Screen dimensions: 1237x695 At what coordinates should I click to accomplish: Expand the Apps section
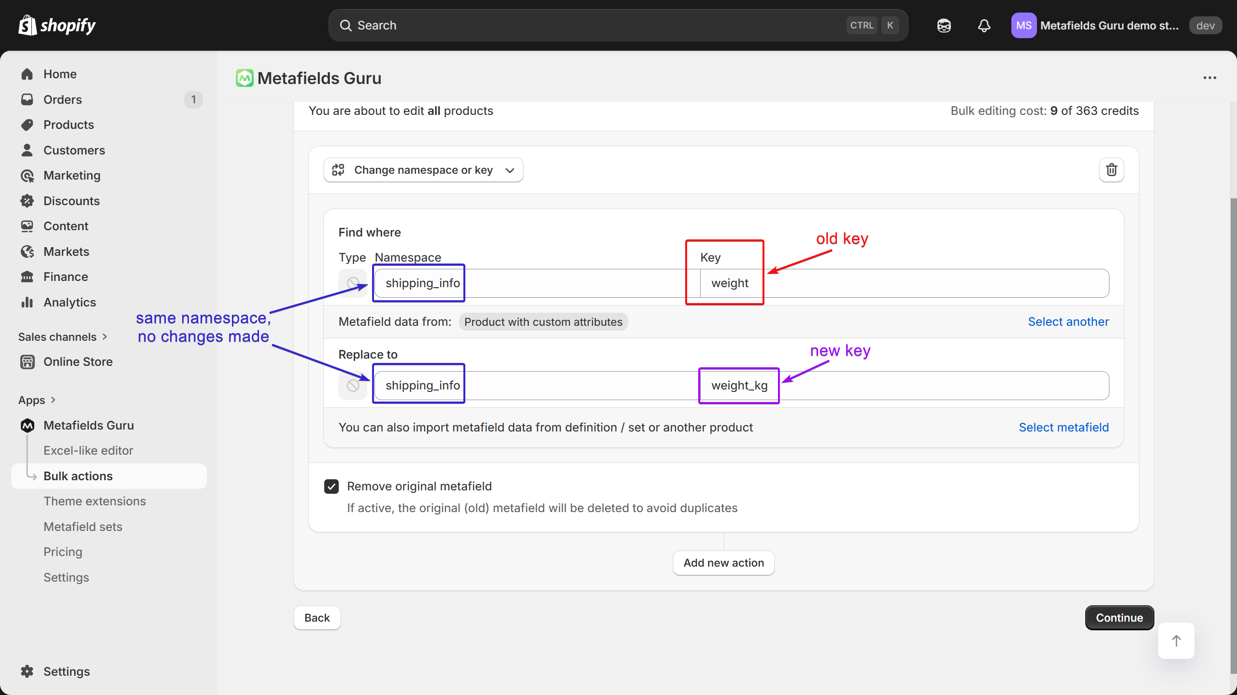37,400
